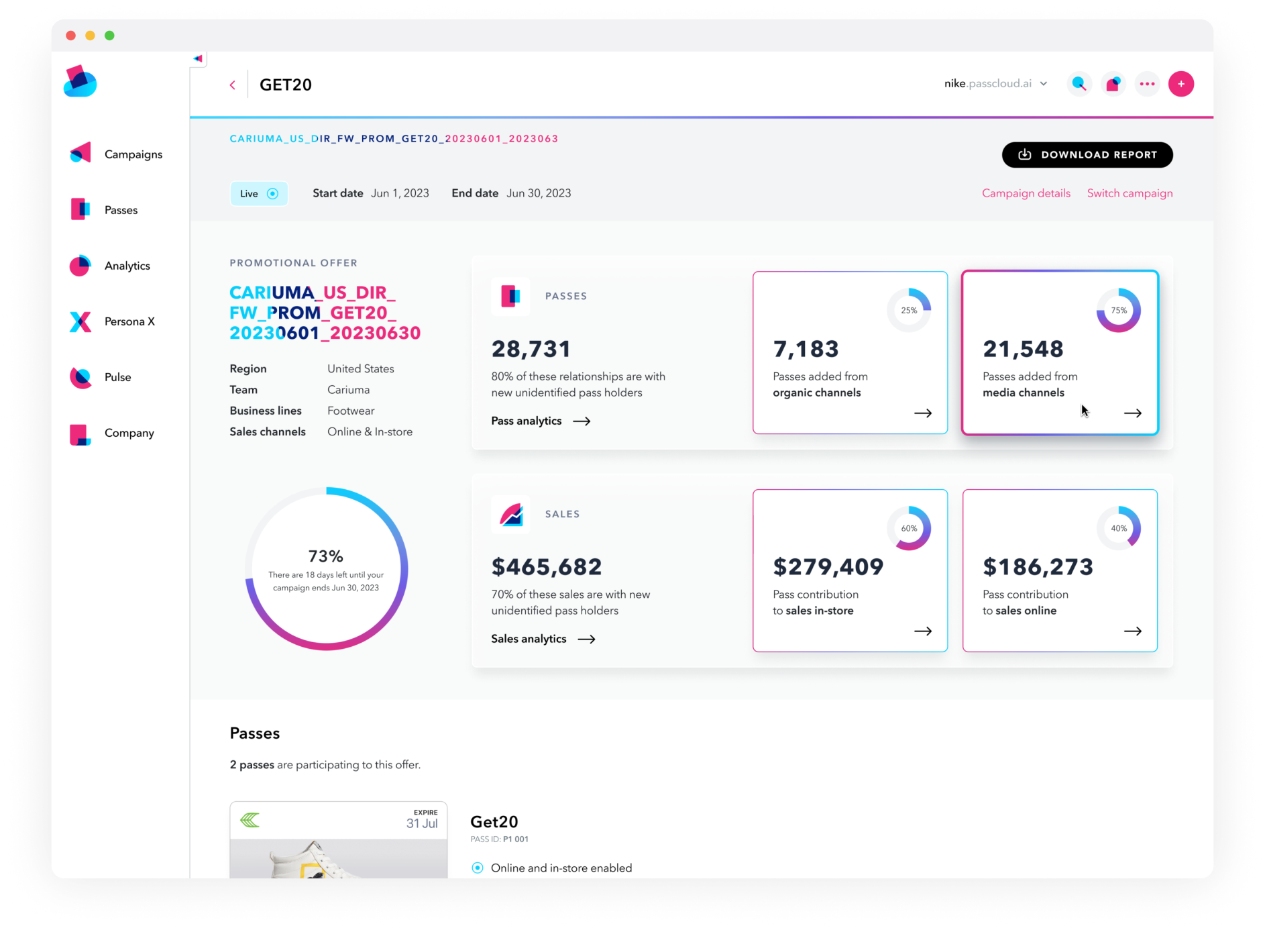Screen dimensions: 1265x930
Task: Open the notifications icon in header
Action: (x=1113, y=84)
